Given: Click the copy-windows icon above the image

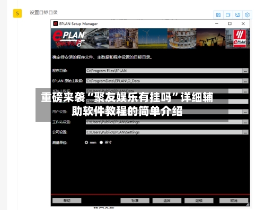Looking at the screenshot, I should click(x=228, y=15).
